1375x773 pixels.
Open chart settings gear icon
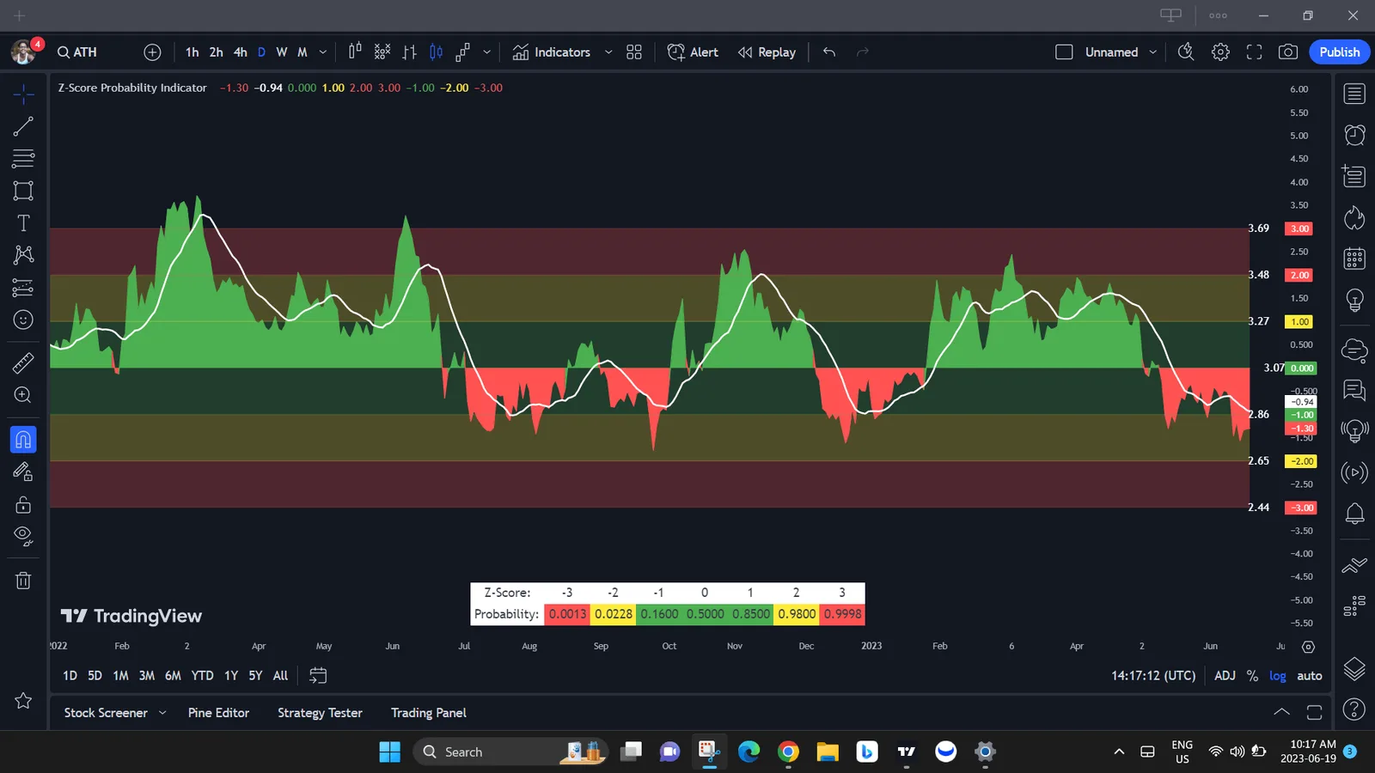(x=1220, y=52)
